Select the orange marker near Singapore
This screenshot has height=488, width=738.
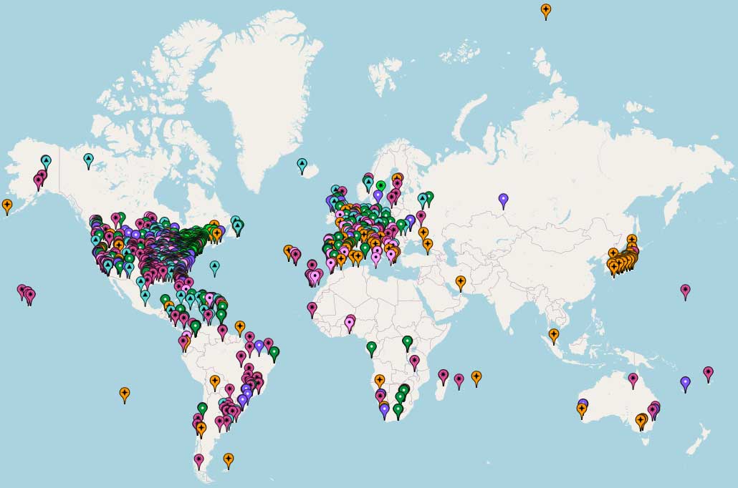(x=554, y=334)
